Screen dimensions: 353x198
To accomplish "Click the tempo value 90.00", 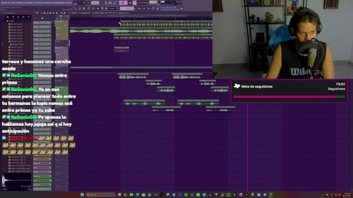I will (x=95, y=3).
